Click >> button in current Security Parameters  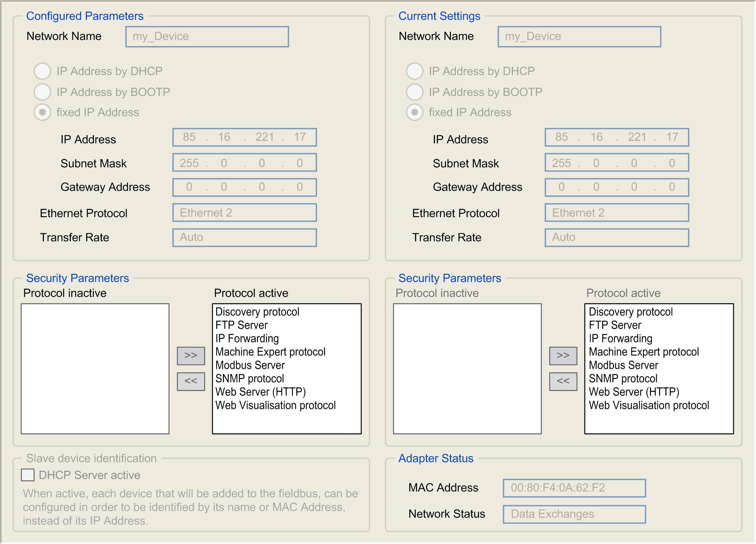[x=563, y=356]
